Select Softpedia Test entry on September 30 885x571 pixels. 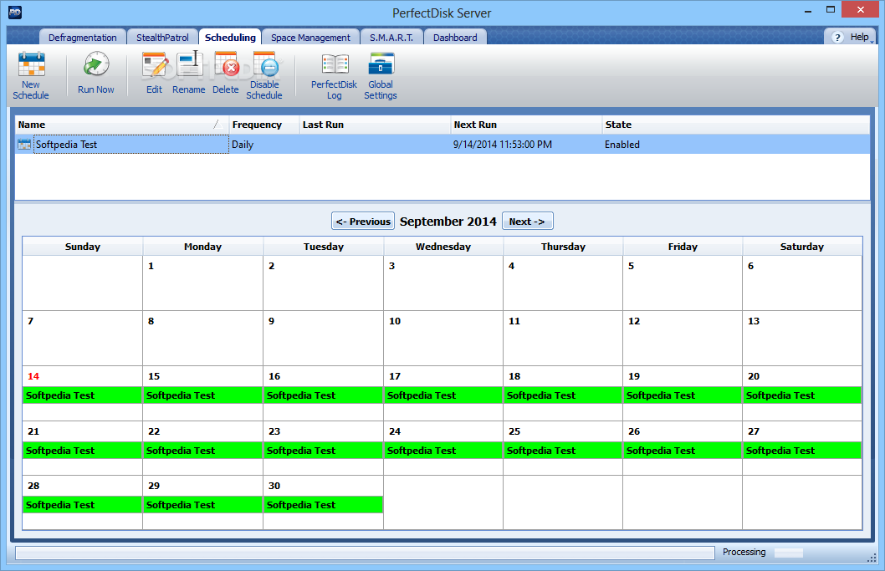click(324, 504)
